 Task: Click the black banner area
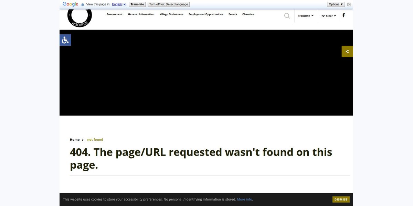[206, 73]
